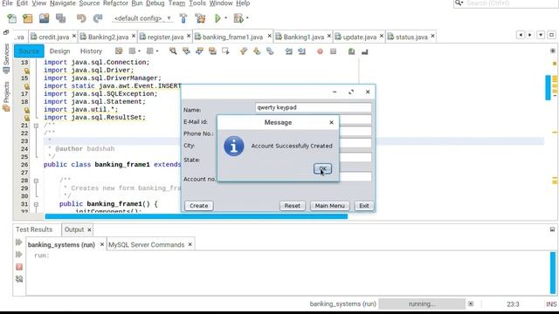The width and height of the screenshot is (559, 314).
Task: Switch to the credit.java tab
Action: click(x=53, y=37)
